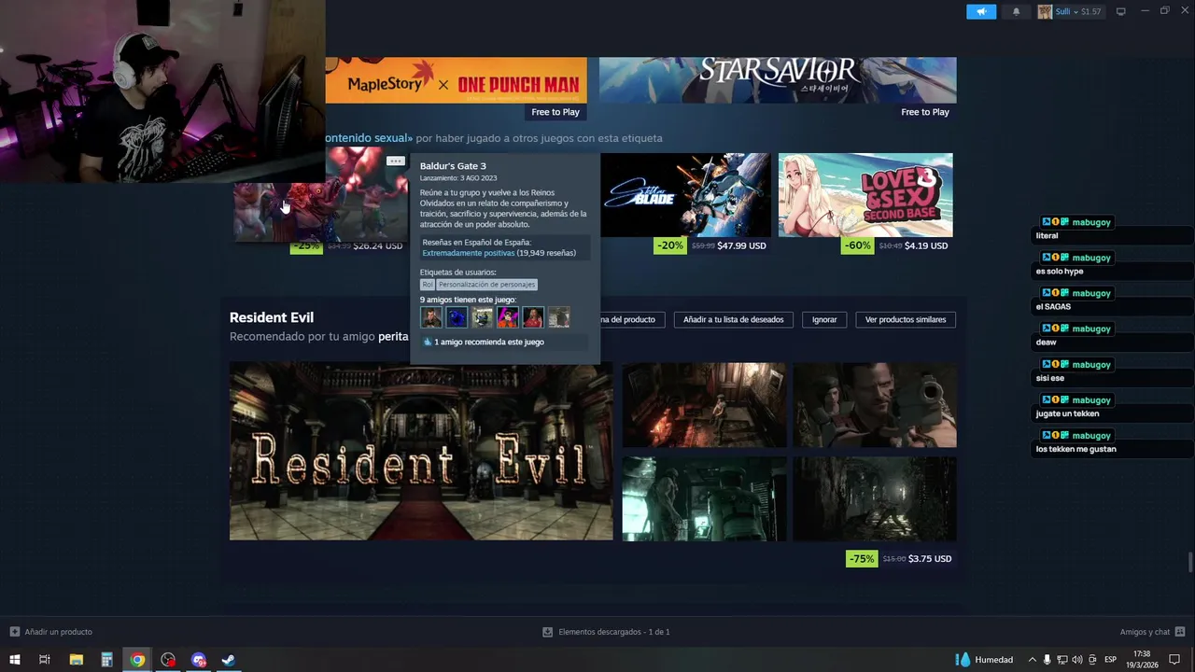Open the Discord taskbar icon with badge
This screenshot has height=672, width=1195.
198,660
